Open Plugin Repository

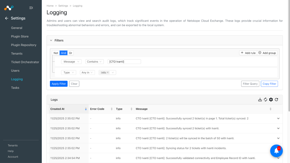coord(24,45)
